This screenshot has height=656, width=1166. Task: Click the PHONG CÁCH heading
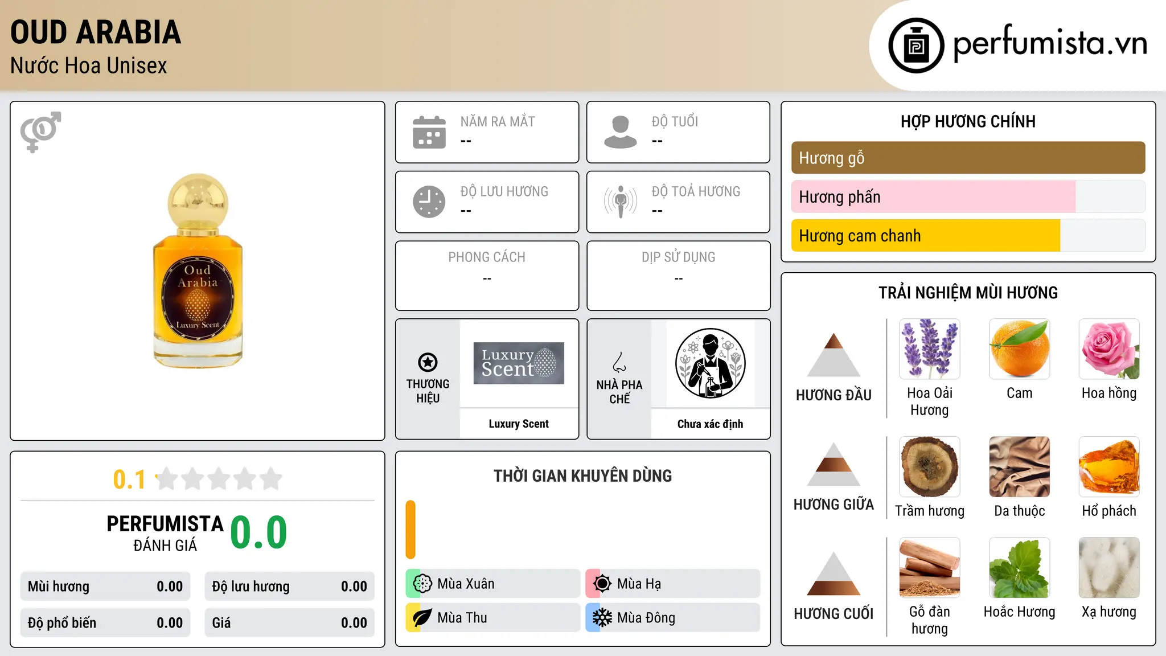pyautogui.click(x=487, y=257)
